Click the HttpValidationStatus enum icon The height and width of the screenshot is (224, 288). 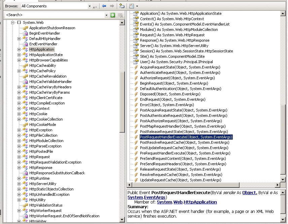(x=25, y=205)
